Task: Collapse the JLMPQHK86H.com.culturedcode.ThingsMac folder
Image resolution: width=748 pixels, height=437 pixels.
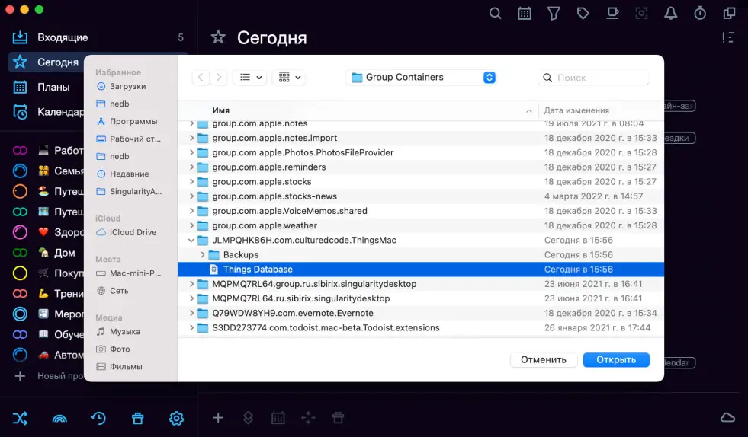Action: [191, 241]
